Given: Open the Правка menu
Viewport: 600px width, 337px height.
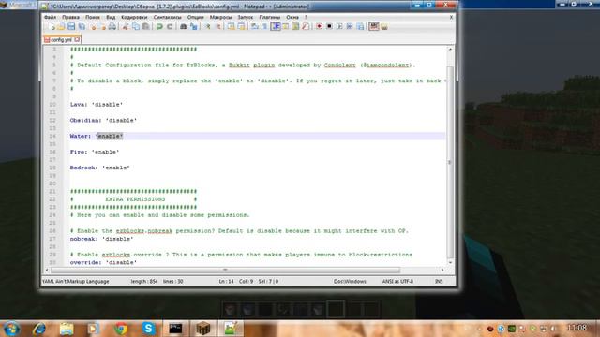Looking at the screenshot, I should 71,17.
